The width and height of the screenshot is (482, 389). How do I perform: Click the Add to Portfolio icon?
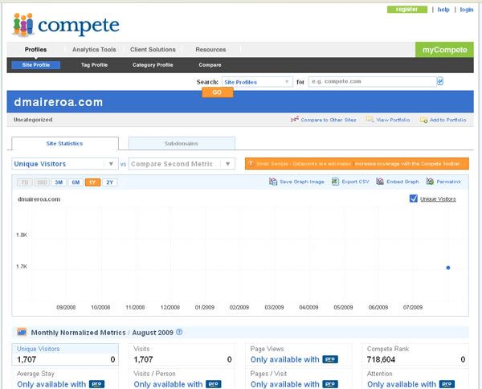pyautogui.click(x=424, y=120)
